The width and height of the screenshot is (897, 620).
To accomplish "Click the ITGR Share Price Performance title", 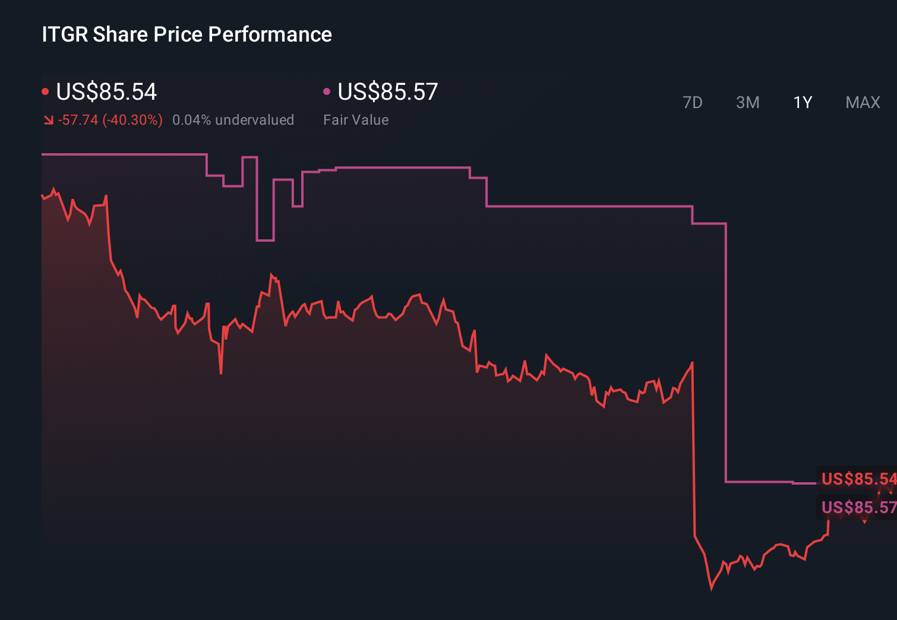I will 186,34.
